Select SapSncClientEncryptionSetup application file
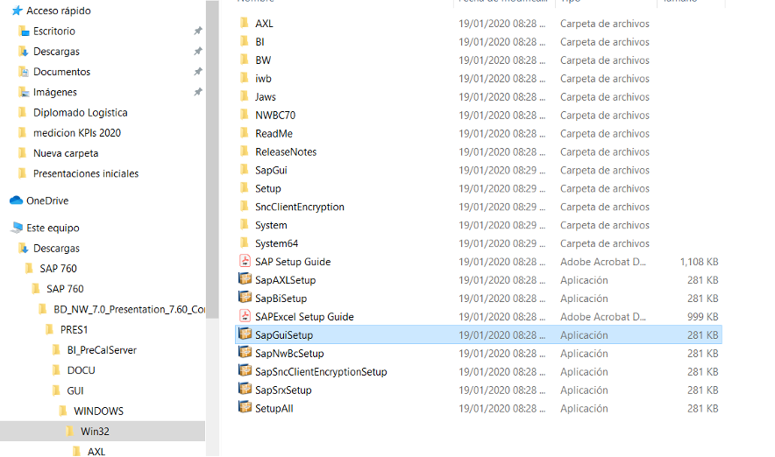Screen dimensions: 775x457 point(320,371)
